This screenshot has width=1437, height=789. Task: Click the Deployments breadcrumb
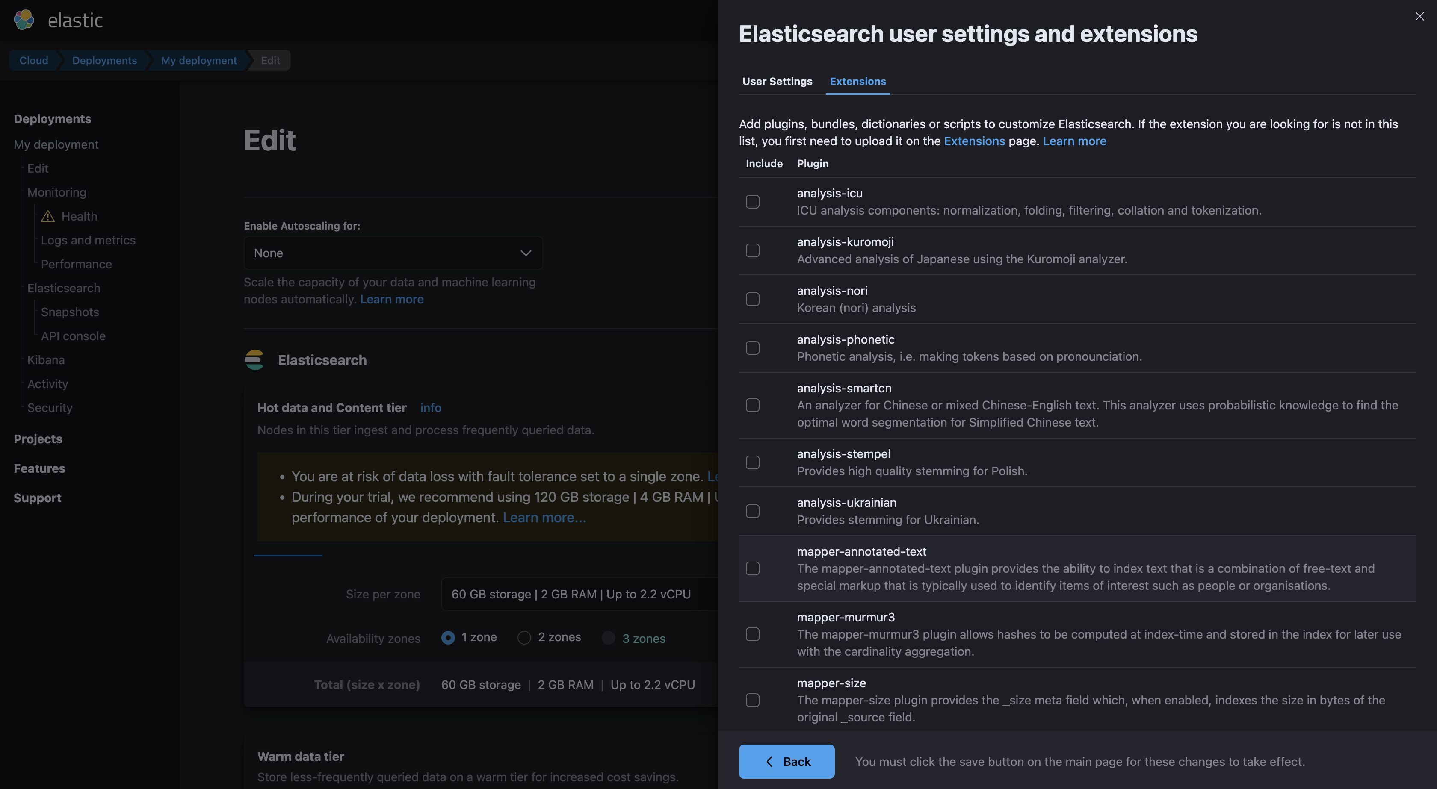(x=104, y=60)
